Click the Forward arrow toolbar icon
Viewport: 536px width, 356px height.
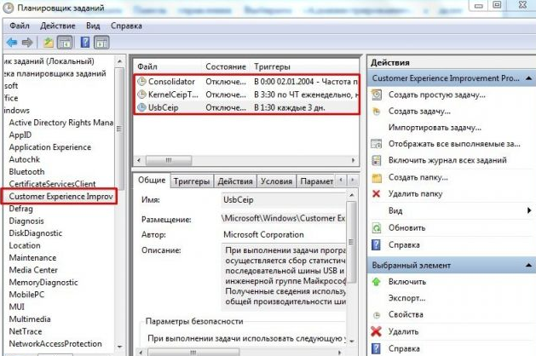pyautogui.click(x=27, y=43)
